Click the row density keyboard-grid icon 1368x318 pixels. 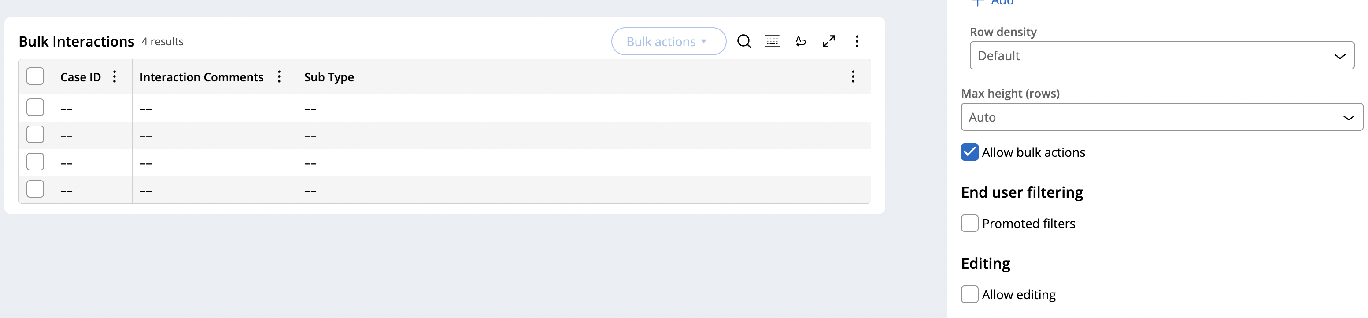(x=772, y=41)
